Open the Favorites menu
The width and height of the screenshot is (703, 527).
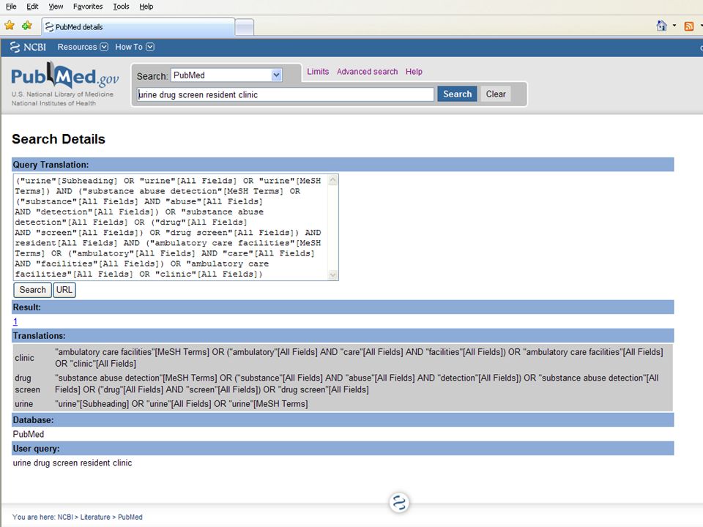[88, 7]
